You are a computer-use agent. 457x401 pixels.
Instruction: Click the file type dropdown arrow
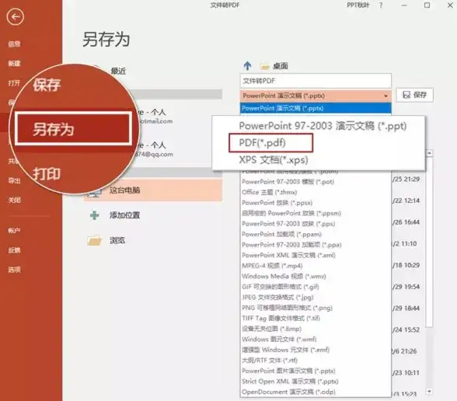pos(385,96)
